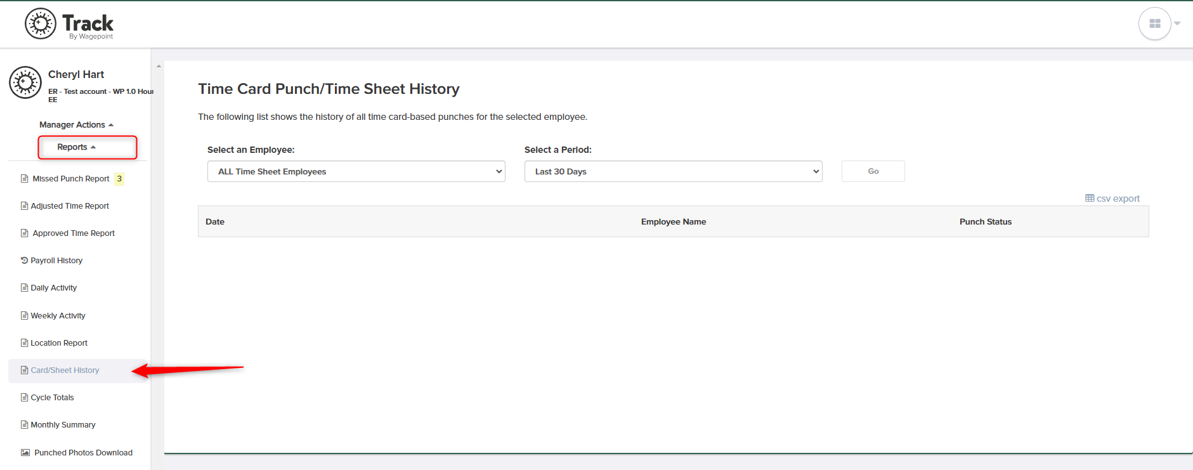Collapse the Reports menu

click(x=77, y=147)
